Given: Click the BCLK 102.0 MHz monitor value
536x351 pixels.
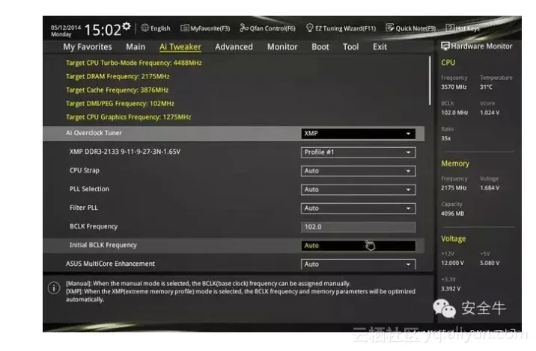Looking at the screenshot, I should (x=454, y=113).
